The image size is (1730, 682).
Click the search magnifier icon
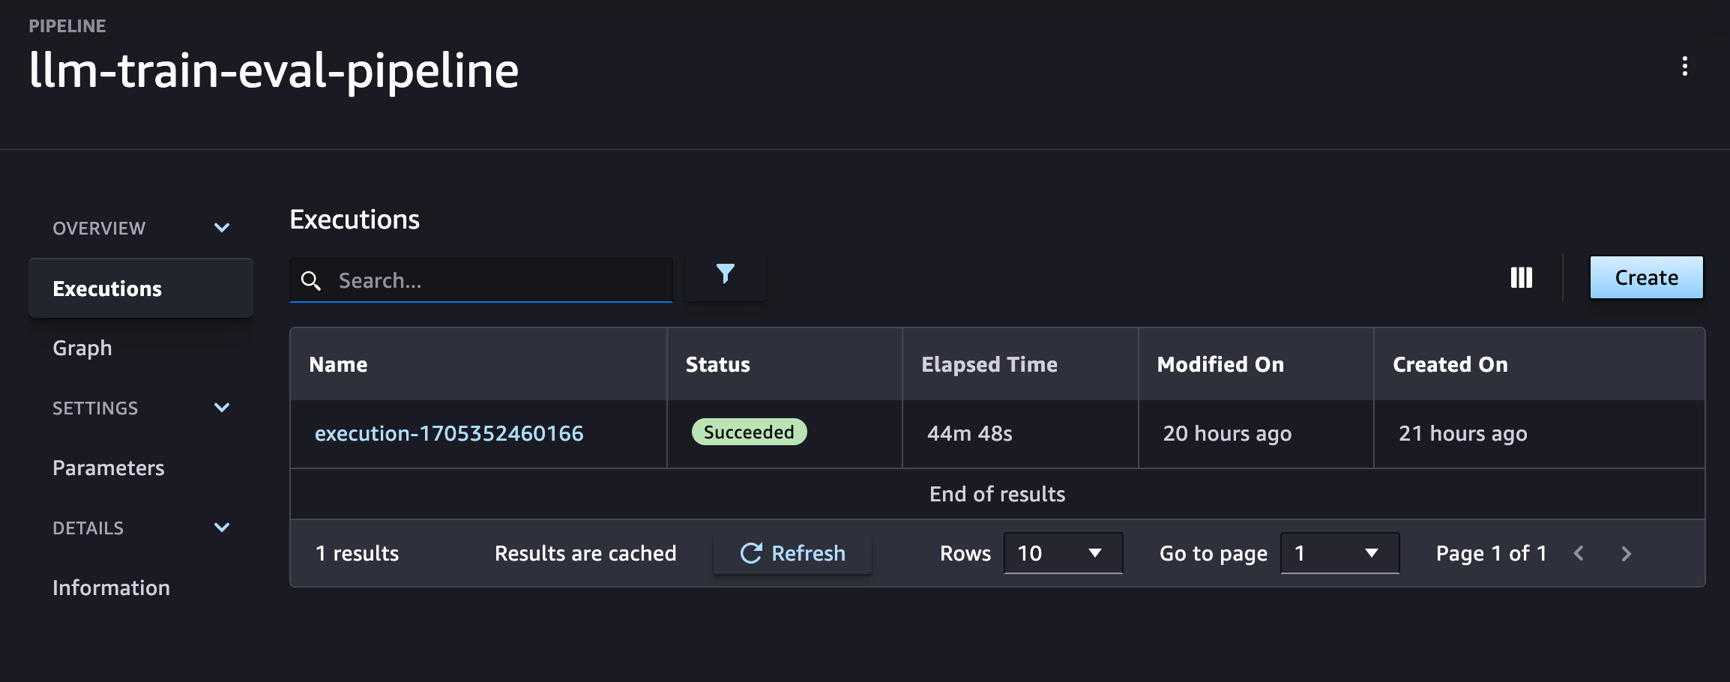click(x=311, y=281)
